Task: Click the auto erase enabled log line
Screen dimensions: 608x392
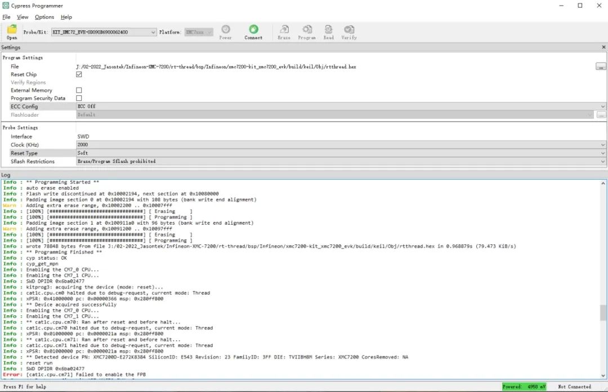Action: click(41, 188)
